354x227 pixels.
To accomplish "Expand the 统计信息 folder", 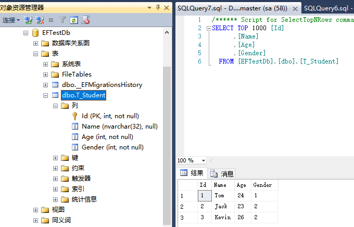I will (x=56, y=200).
